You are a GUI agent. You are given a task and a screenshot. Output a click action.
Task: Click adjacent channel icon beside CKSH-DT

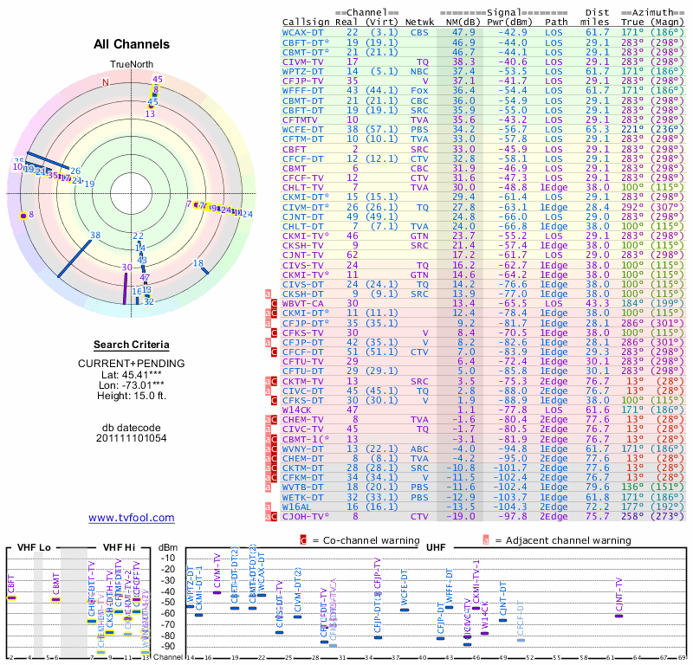coord(268,294)
